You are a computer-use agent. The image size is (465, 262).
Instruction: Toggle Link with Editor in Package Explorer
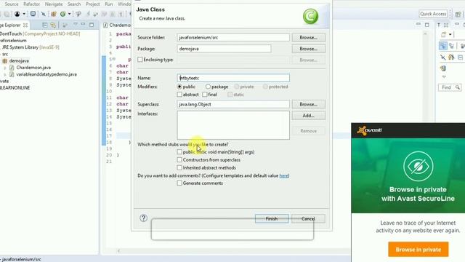tap(53, 25)
